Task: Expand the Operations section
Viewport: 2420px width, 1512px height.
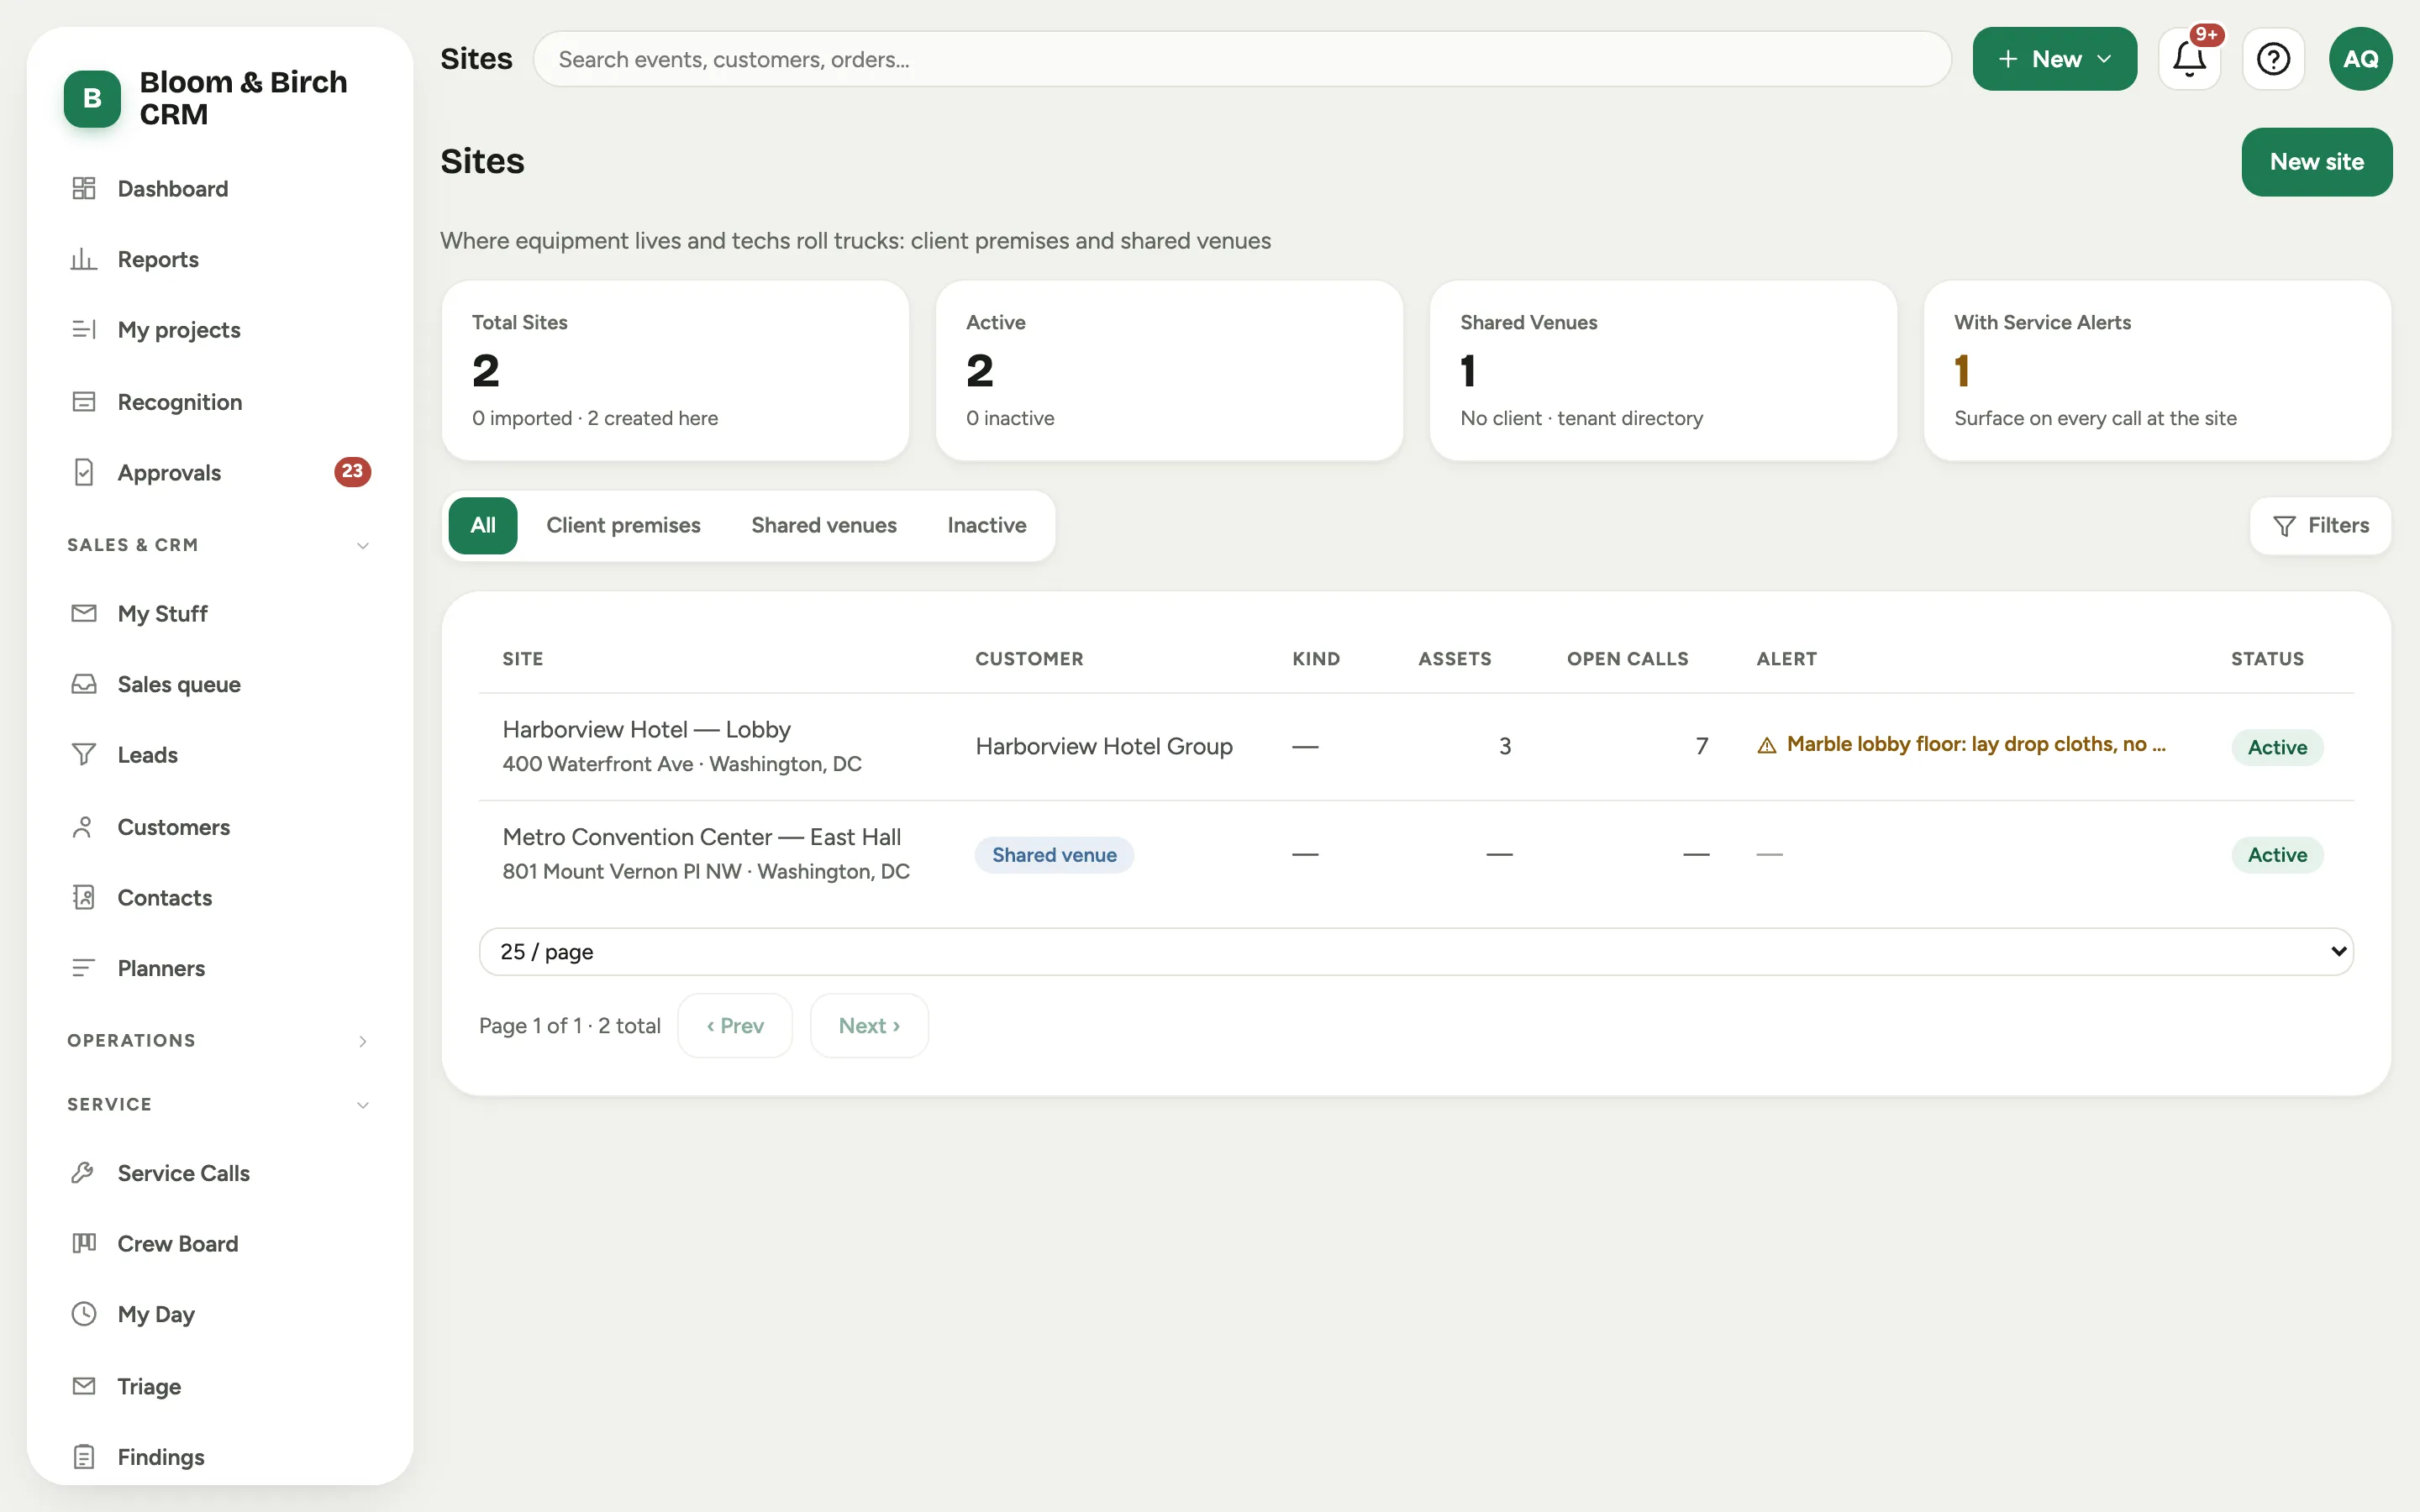Action: [x=218, y=1041]
